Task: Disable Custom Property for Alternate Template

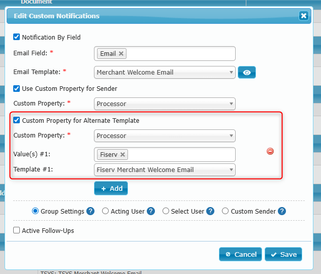Action: click(17, 120)
